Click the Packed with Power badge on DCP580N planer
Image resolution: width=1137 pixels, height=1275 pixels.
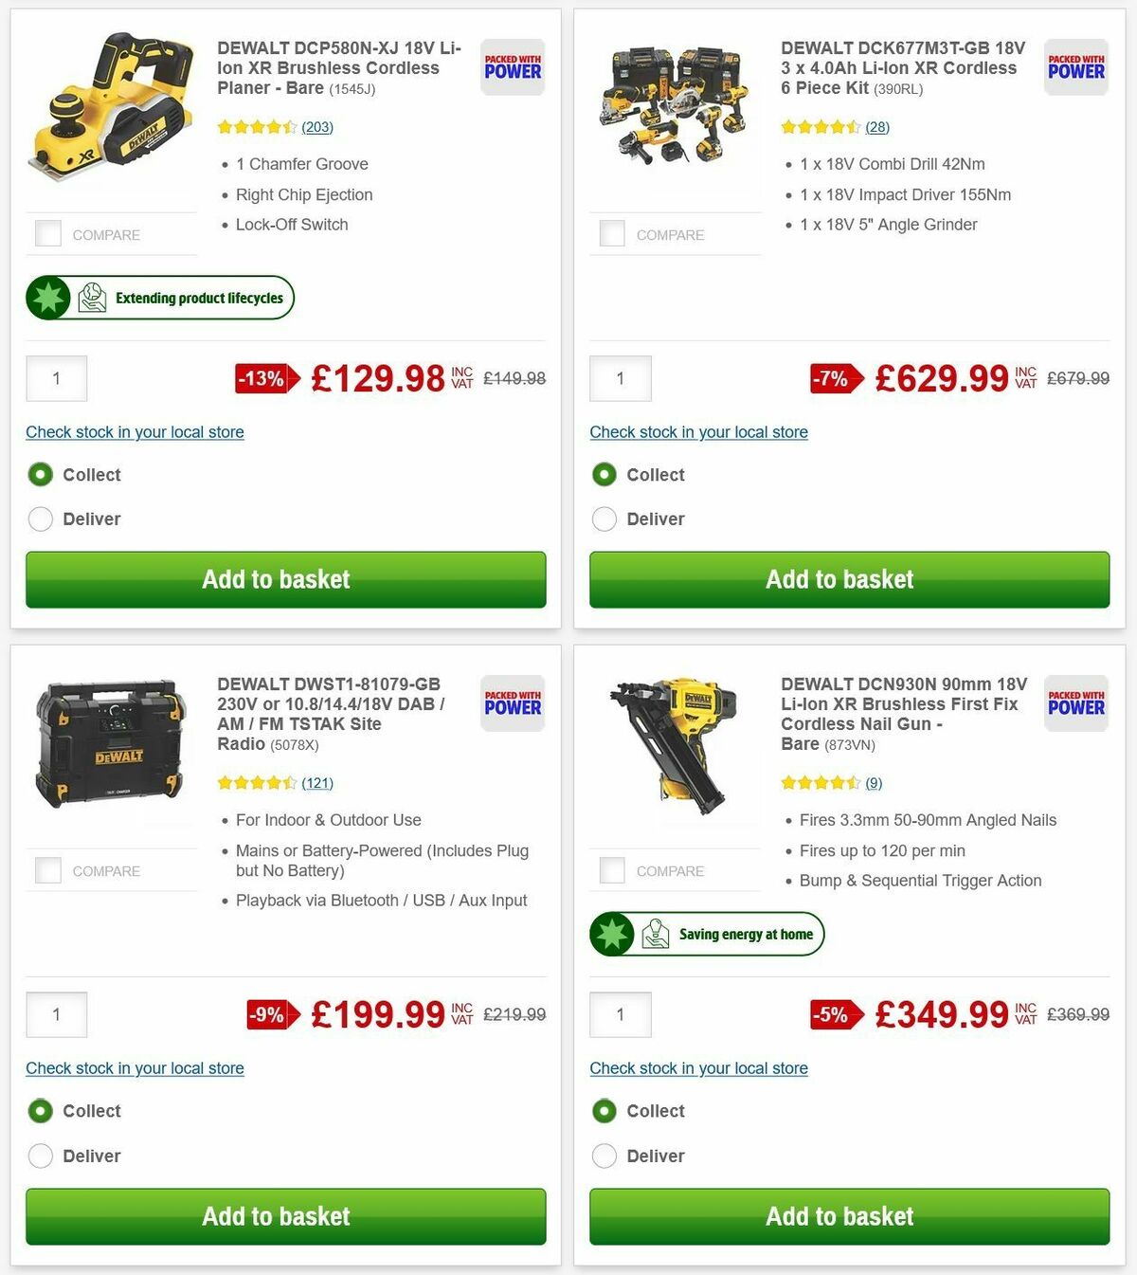(512, 67)
